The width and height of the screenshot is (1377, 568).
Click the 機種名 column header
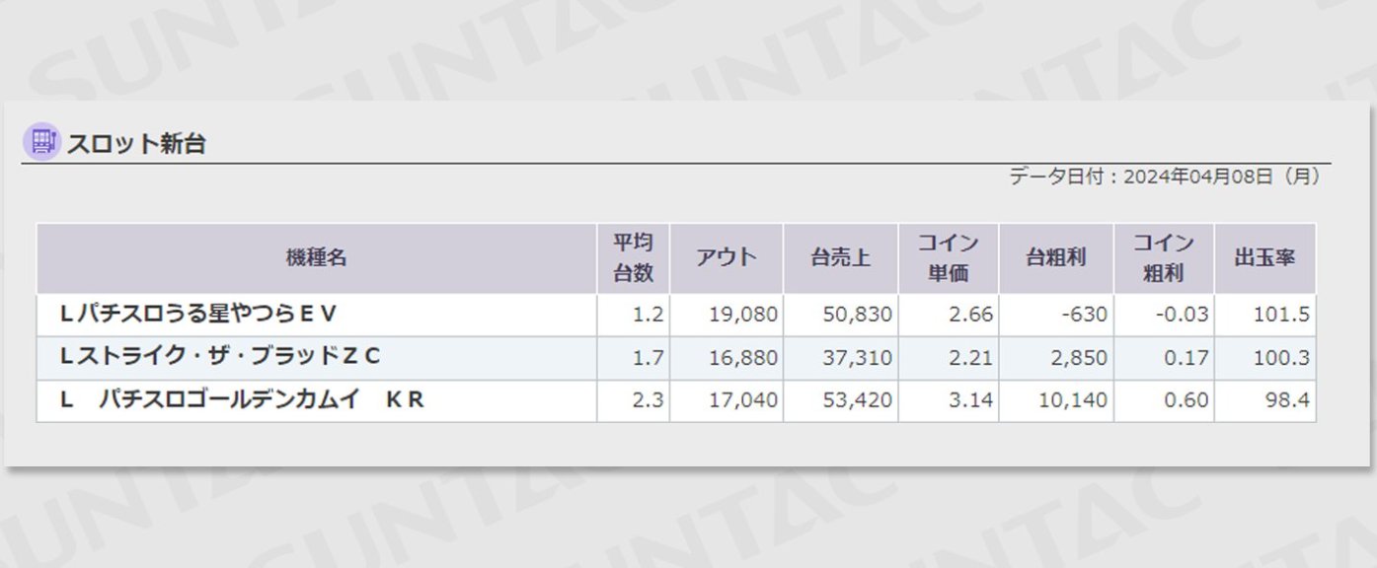coord(317,258)
